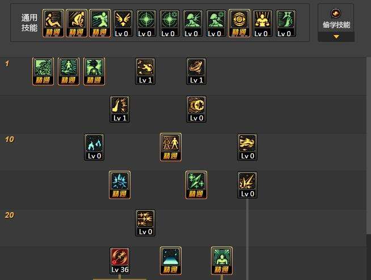Screen dimensions: 371x280
Task: Select the triple arrows Lv 0 skill
Action: click(145, 223)
